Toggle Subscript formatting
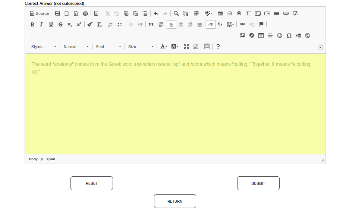 pyautogui.click(x=70, y=25)
